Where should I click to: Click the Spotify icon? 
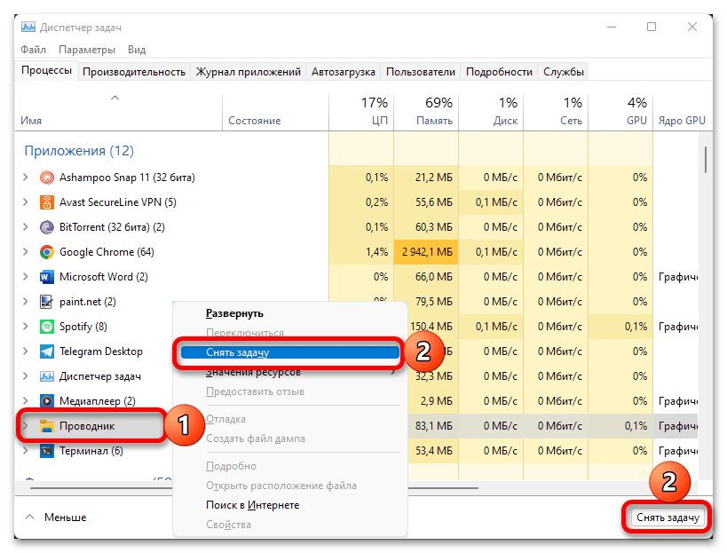point(47,327)
